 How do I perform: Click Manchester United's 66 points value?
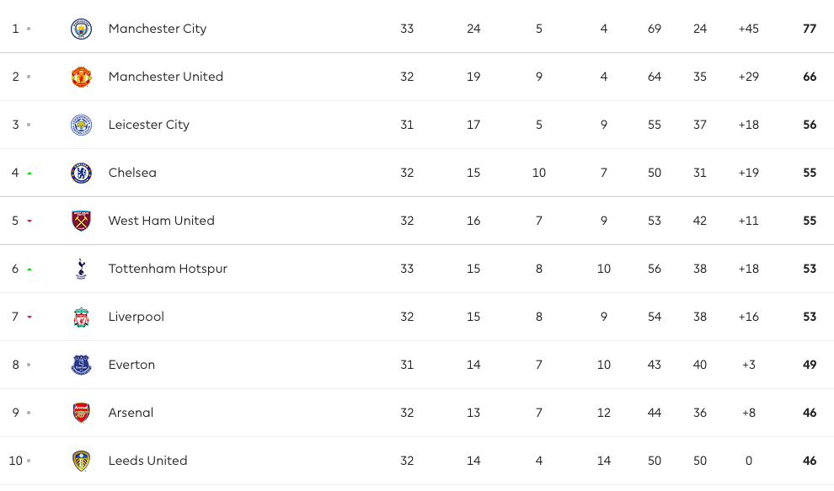point(810,77)
